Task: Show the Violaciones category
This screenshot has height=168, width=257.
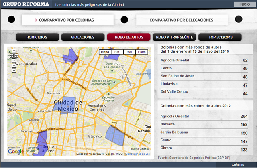Action: coord(83,37)
